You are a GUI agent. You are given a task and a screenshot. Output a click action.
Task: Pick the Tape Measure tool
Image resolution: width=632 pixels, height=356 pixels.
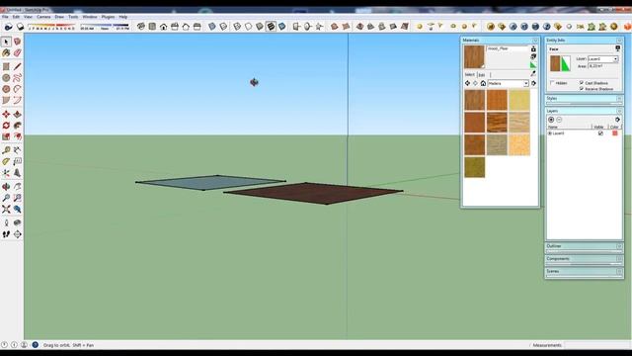coord(6,150)
